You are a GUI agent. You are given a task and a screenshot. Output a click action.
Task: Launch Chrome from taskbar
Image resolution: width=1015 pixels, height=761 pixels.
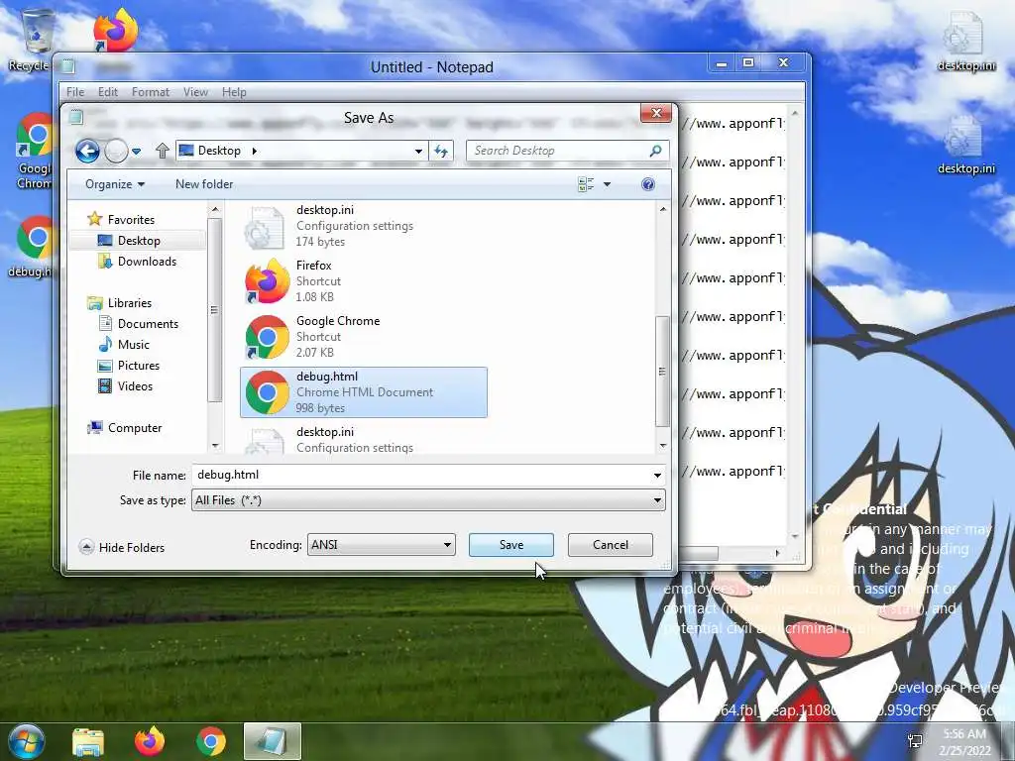click(211, 741)
